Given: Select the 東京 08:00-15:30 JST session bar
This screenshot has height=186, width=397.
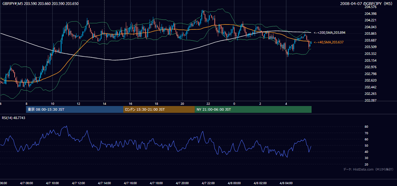Looking at the screenshot, I should (75, 109).
